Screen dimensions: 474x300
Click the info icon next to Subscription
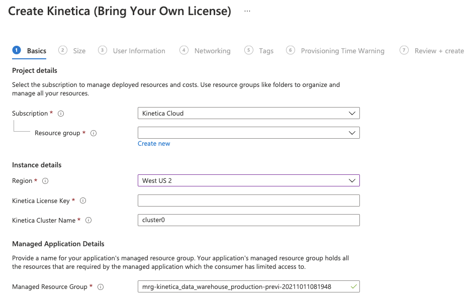pos(61,114)
